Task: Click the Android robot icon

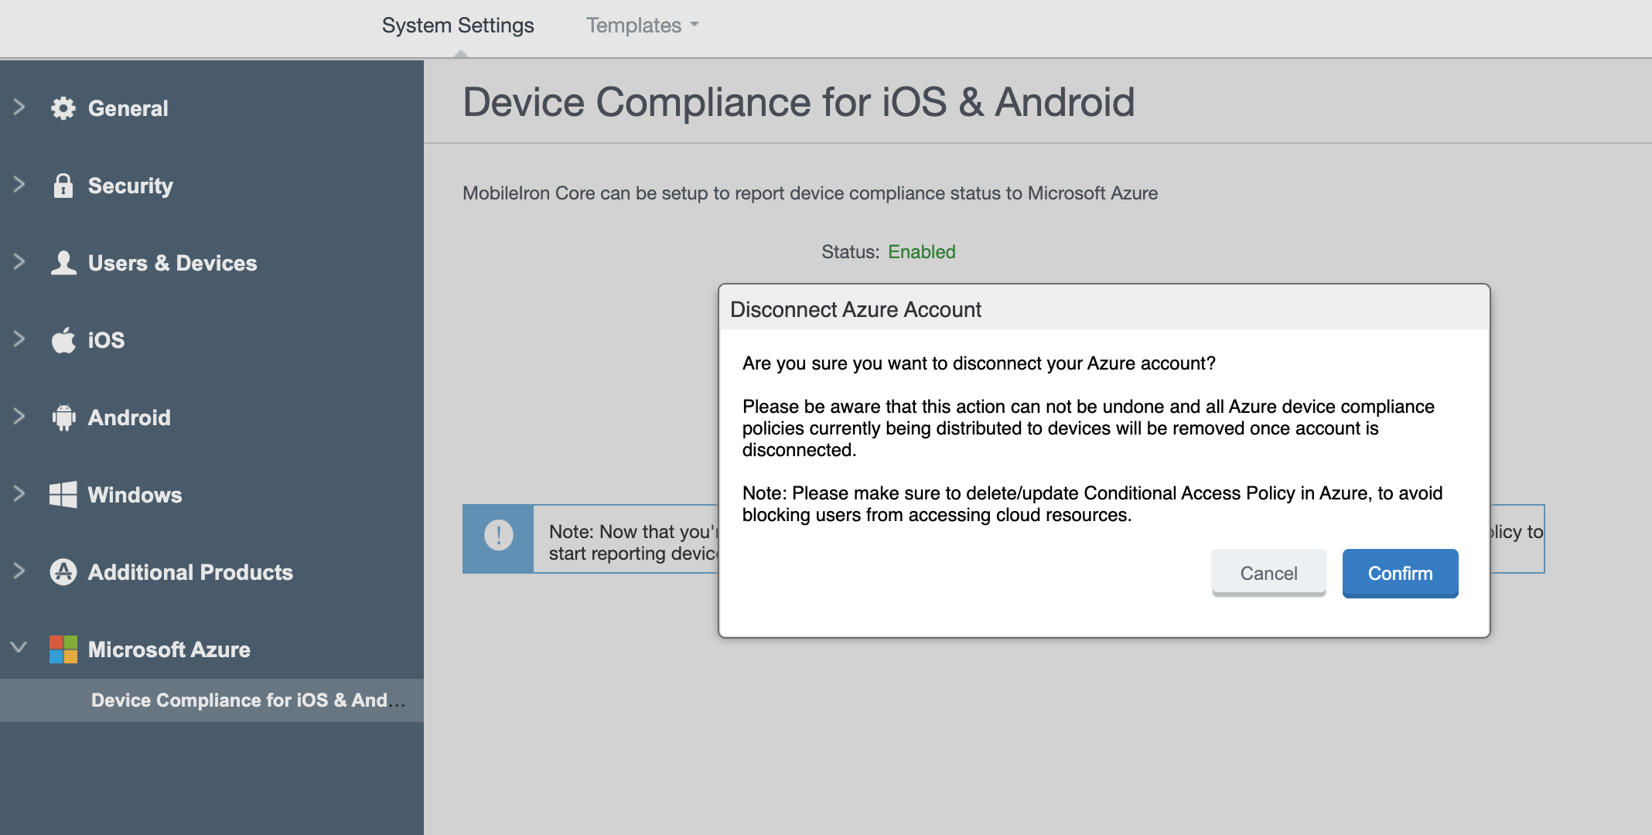Action: (63, 417)
